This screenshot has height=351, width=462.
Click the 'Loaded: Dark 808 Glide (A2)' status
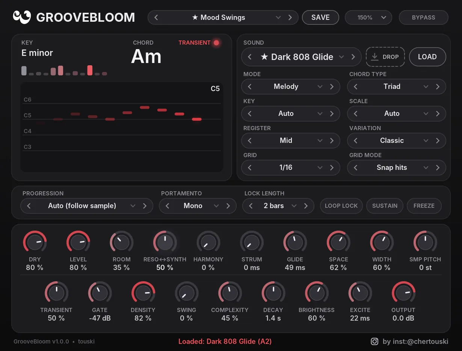tap(225, 341)
